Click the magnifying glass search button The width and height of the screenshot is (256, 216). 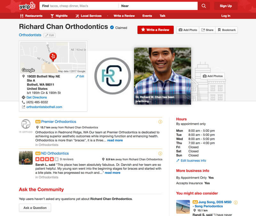pyautogui.click(x=204, y=6)
